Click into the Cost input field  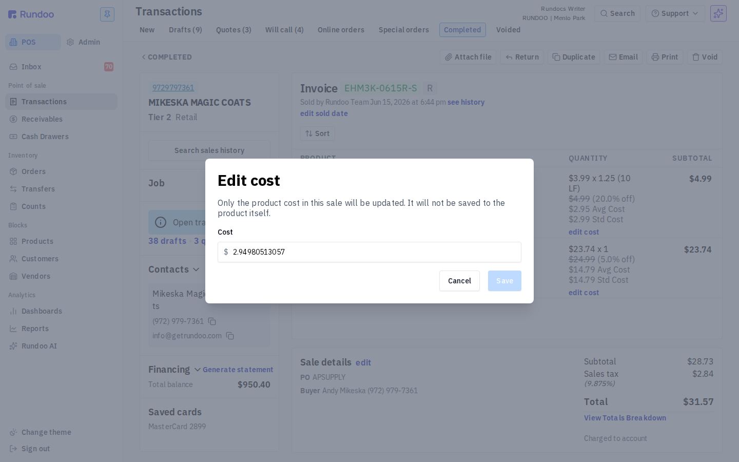click(369, 252)
